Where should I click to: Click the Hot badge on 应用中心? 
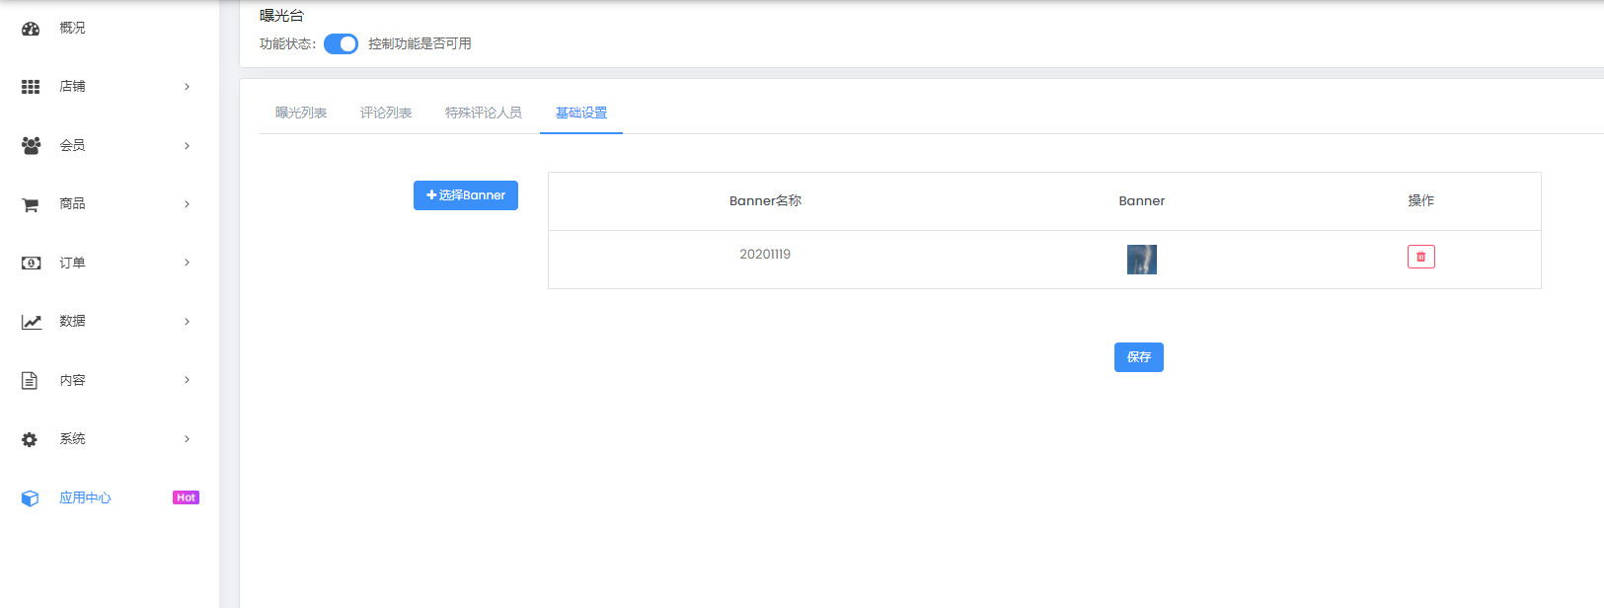click(x=186, y=497)
